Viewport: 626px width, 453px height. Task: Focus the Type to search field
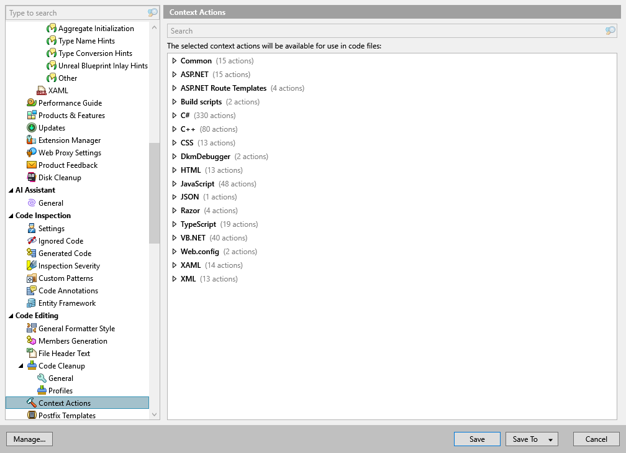pos(76,13)
